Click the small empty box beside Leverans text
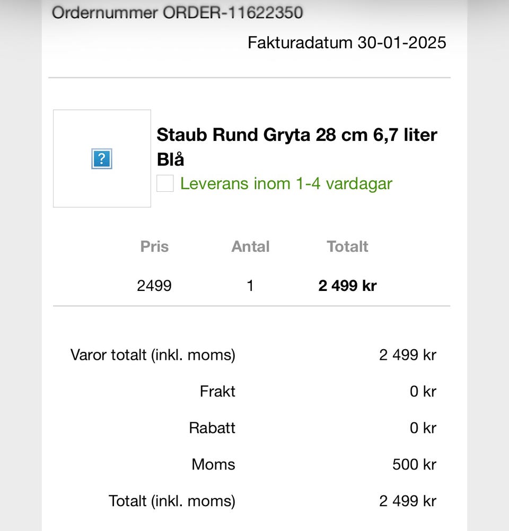 pos(165,183)
